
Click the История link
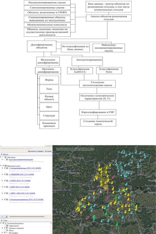[48, 151]
